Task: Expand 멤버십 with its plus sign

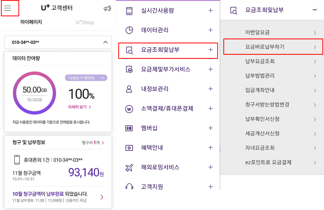Action: pos(210,128)
